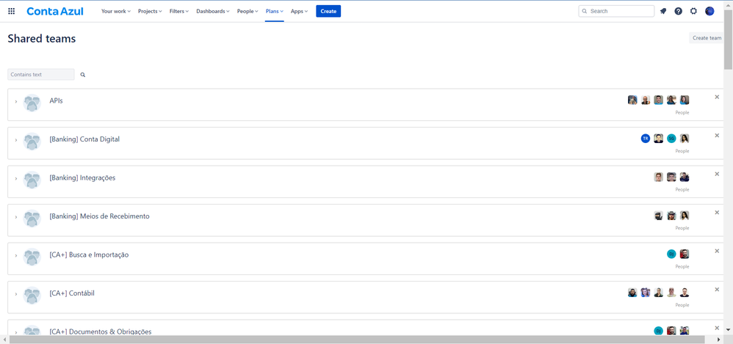Remove the [Banking] Integrações team
733x344 pixels.
pos(717,174)
